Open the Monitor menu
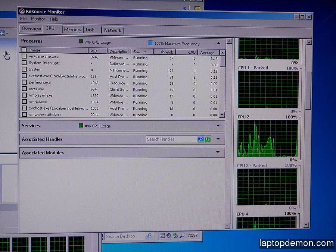Screen dimensions: 336x252 point(38,19)
